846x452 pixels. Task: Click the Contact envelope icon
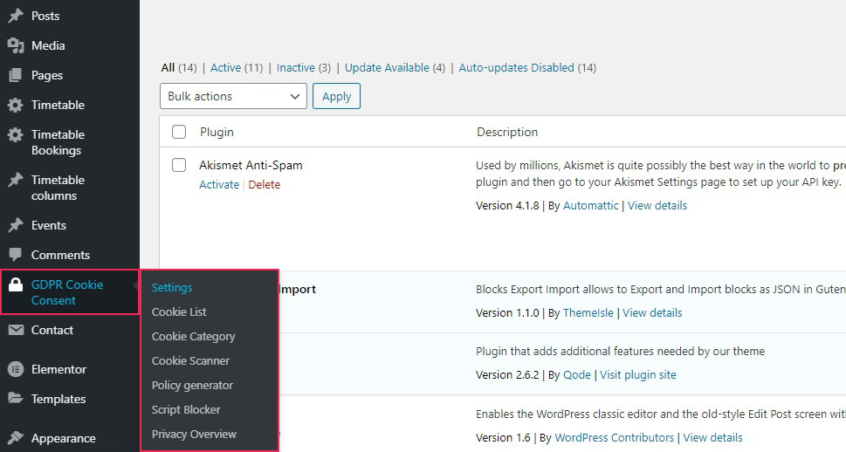[16, 330]
